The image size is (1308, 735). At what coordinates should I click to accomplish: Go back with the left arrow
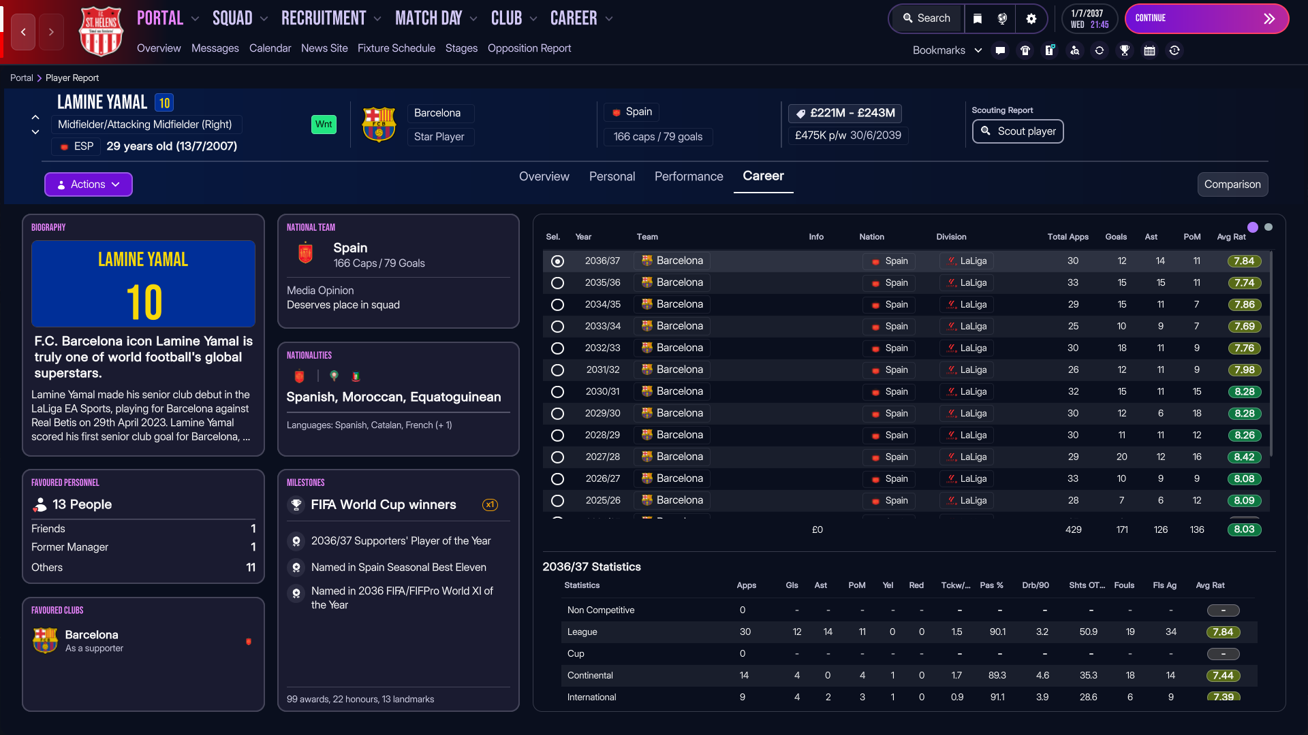tap(23, 32)
